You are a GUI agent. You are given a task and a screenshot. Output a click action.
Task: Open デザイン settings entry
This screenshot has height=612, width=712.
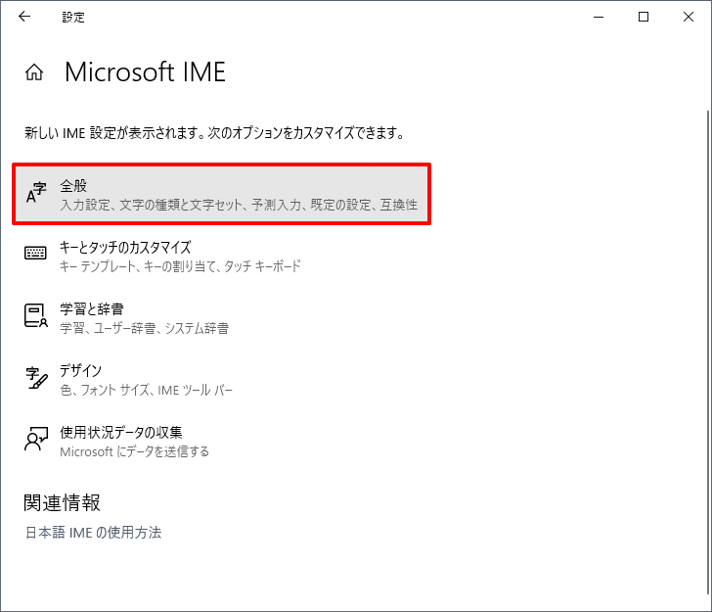[222, 380]
